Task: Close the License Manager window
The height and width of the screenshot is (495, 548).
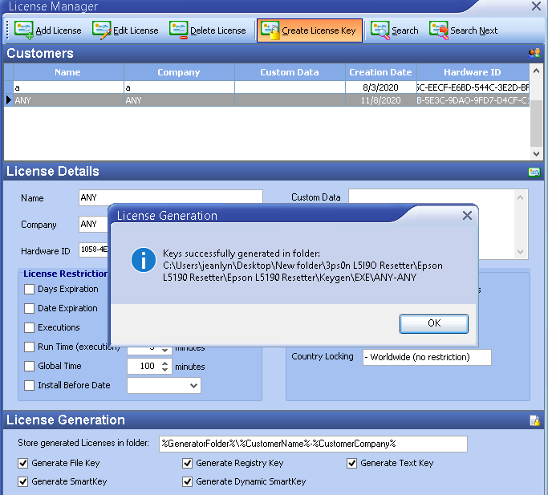Action: pyautogui.click(x=536, y=6)
